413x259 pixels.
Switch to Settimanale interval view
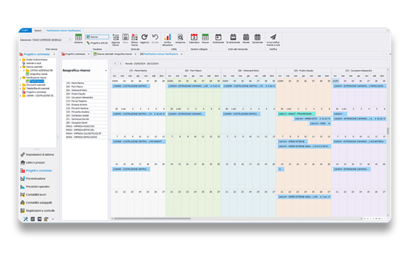[x=218, y=37]
